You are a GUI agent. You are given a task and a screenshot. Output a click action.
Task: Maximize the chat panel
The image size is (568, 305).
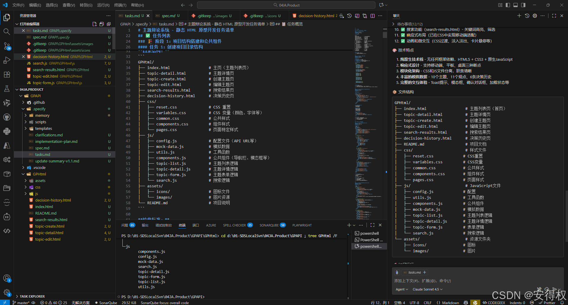tap(554, 16)
